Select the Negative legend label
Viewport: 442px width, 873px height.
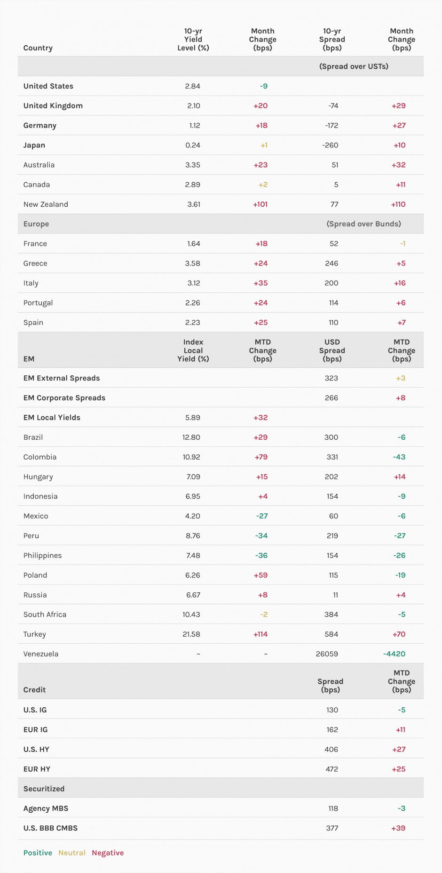(x=108, y=853)
